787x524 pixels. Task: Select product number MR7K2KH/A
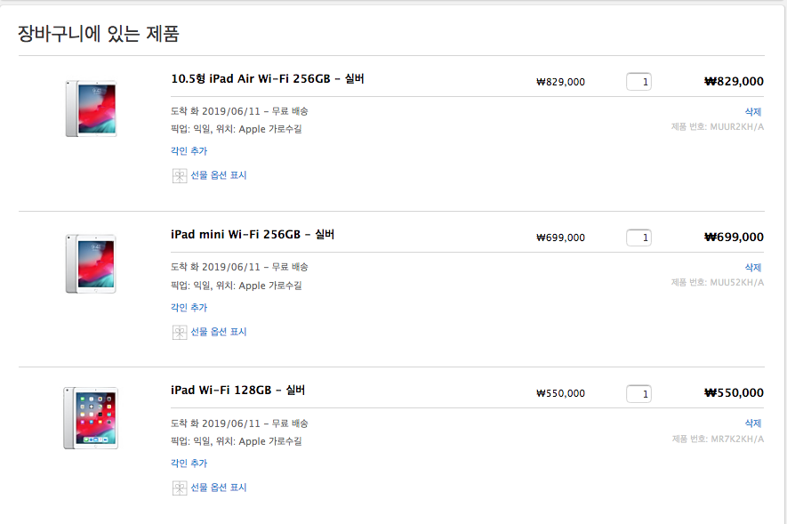click(719, 439)
